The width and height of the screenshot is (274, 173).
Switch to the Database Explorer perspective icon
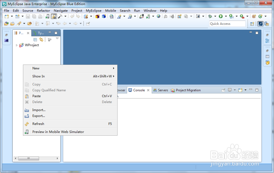coord(267,24)
